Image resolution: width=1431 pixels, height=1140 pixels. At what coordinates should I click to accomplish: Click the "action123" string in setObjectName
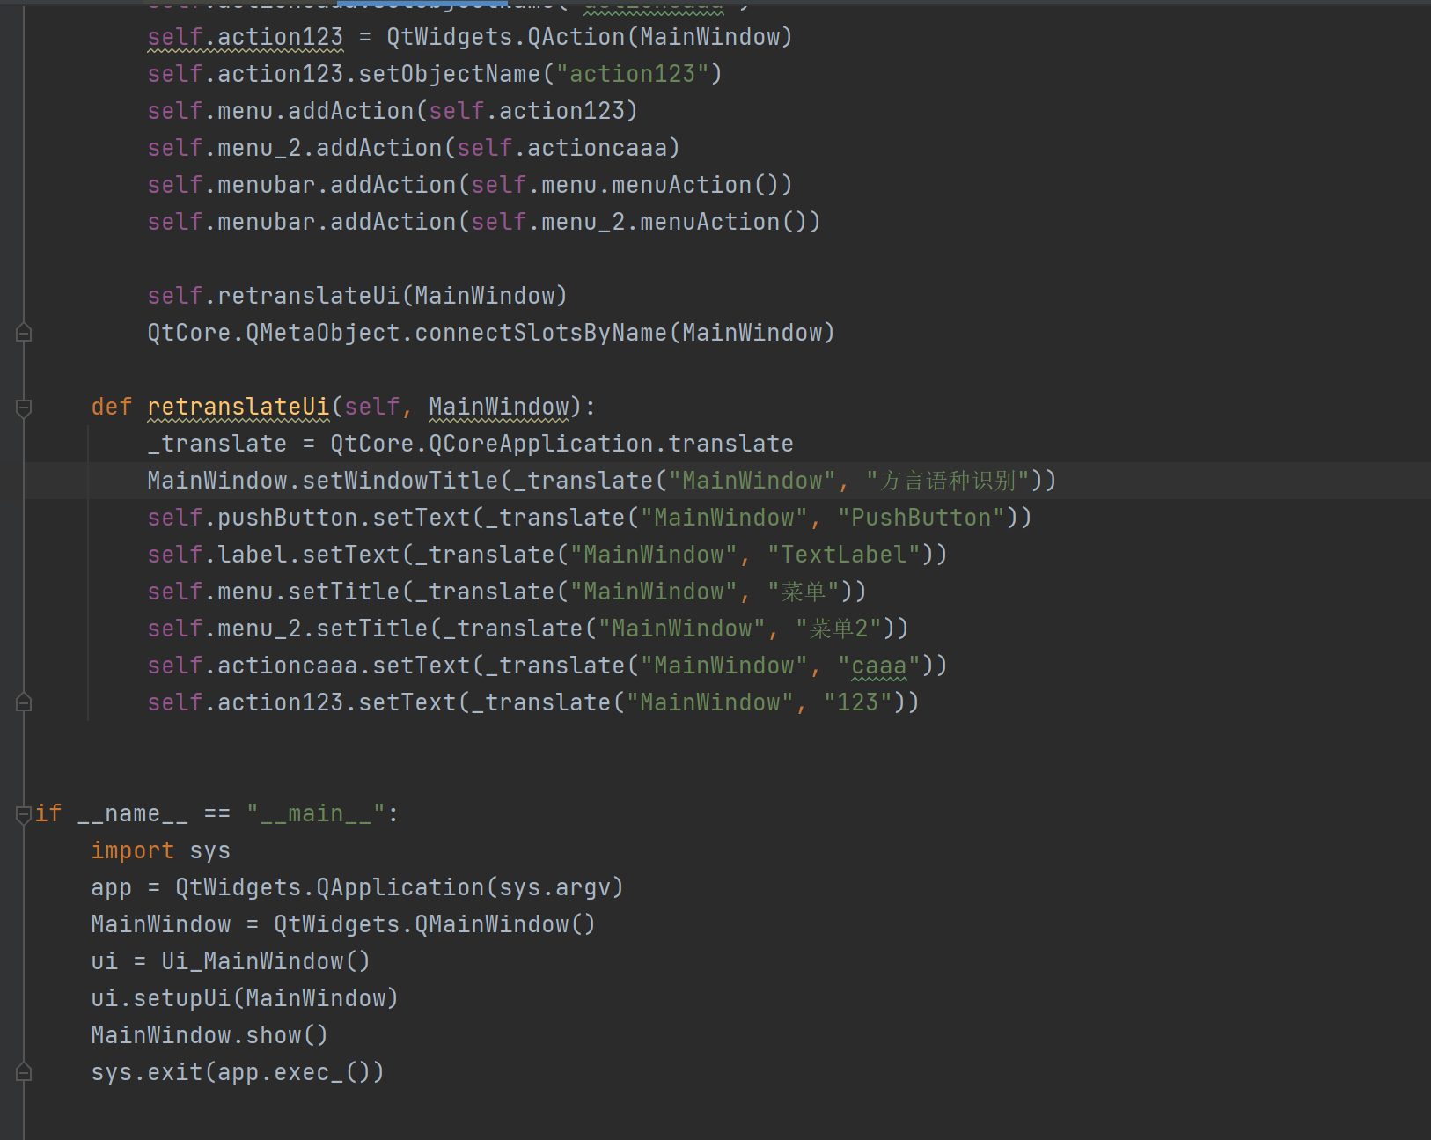[x=633, y=74]
